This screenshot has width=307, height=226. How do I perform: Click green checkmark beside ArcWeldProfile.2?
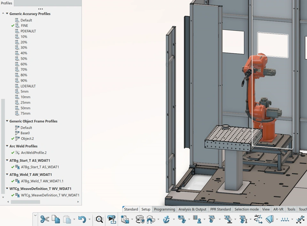pos(13,153)
